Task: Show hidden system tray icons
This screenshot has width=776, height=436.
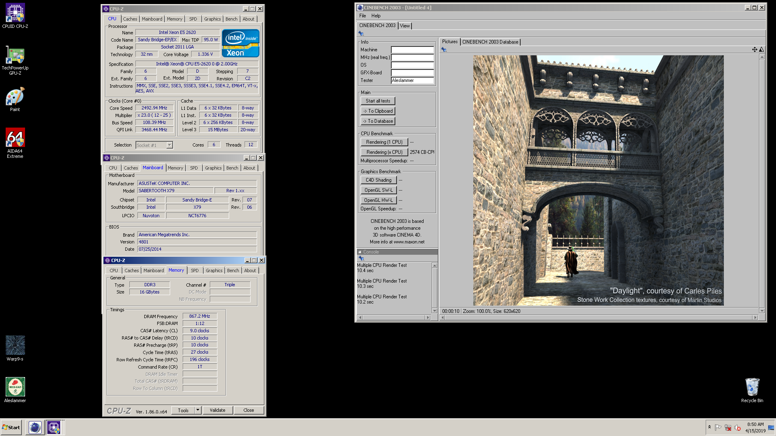Action: [x=709, y=427]
